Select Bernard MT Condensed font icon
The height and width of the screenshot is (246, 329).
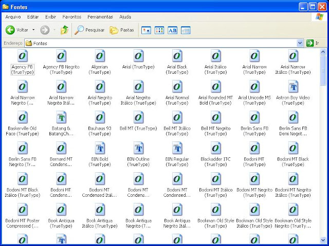pyautogui.click(x=61, y=148)
